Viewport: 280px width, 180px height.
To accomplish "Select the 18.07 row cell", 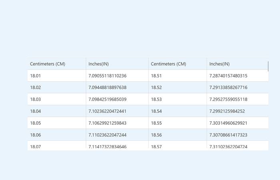I will pyautogui.click(x=57, y=146).
